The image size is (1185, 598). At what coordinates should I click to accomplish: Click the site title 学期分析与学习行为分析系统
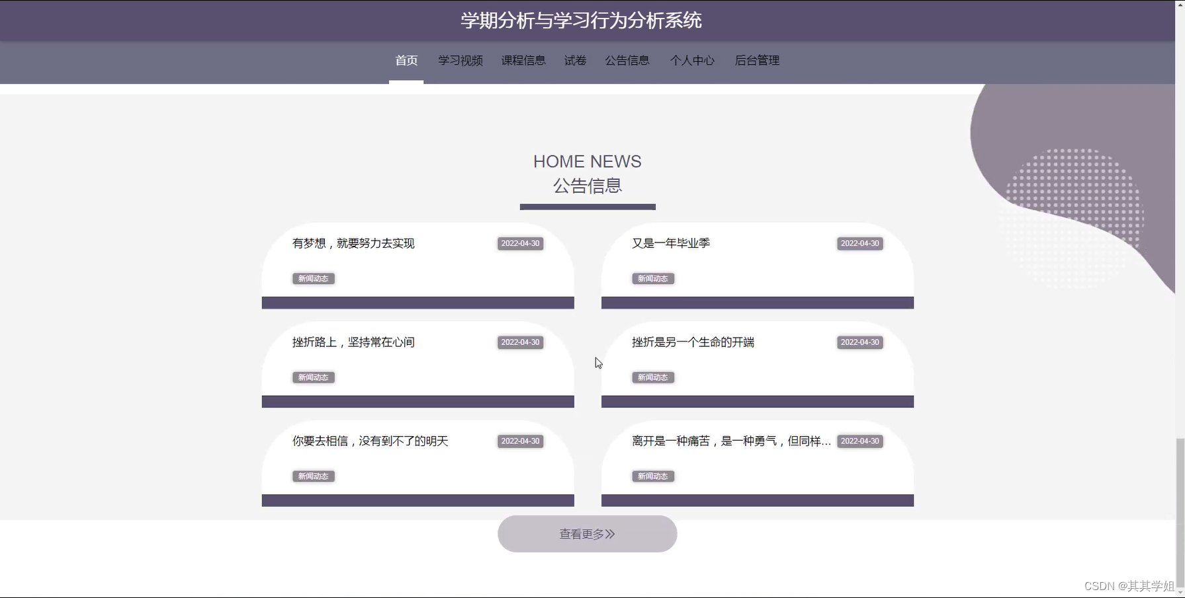point(582,20)
